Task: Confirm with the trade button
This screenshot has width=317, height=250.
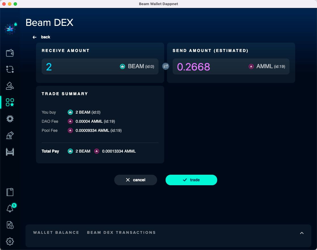Action: click(191, 180)
